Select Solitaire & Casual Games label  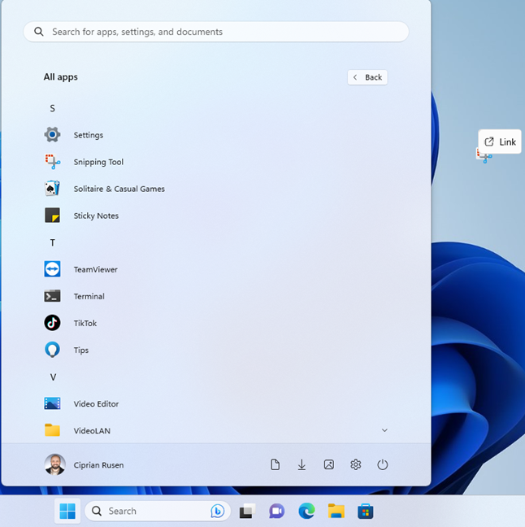(119, 189)
